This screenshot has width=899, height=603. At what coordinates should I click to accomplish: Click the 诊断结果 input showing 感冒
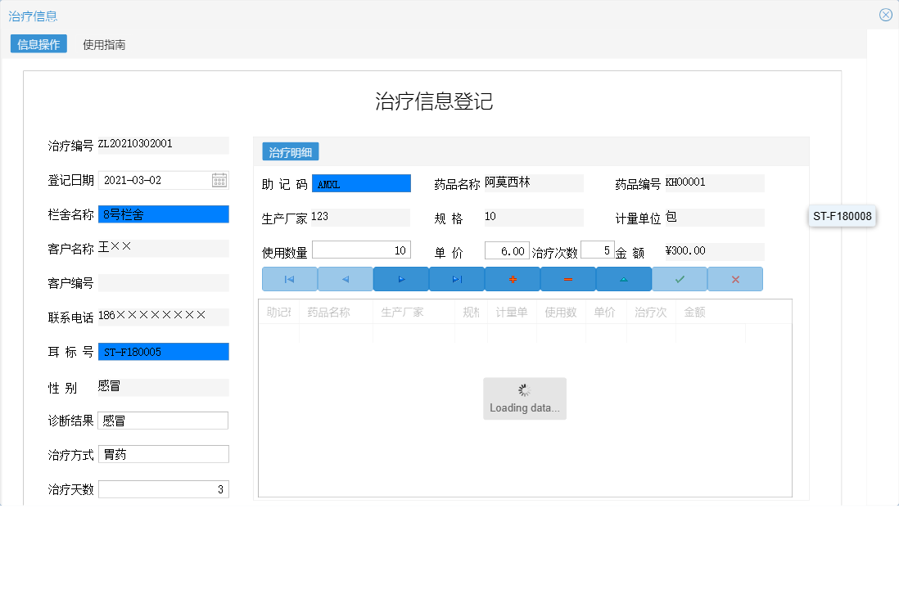tap(163, 420)
